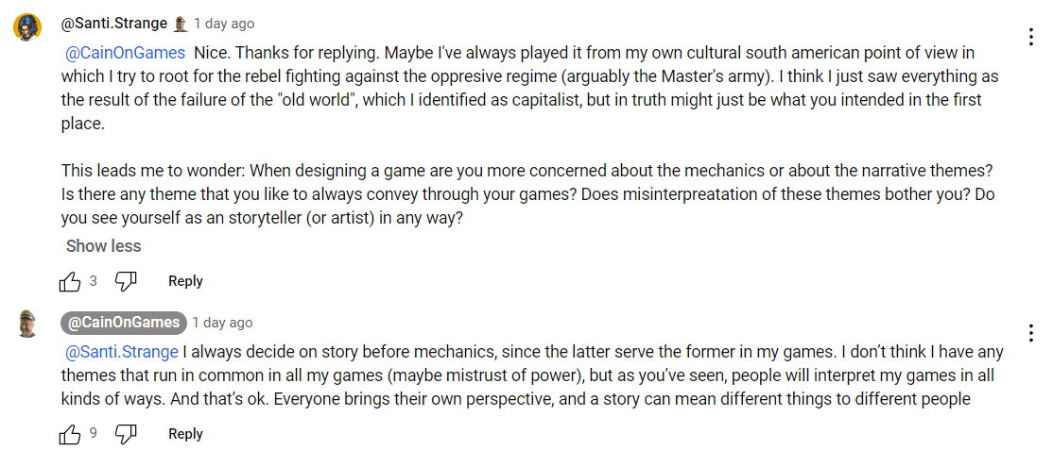Open CainOnGames' profile avatar

(x=26, y=324)
